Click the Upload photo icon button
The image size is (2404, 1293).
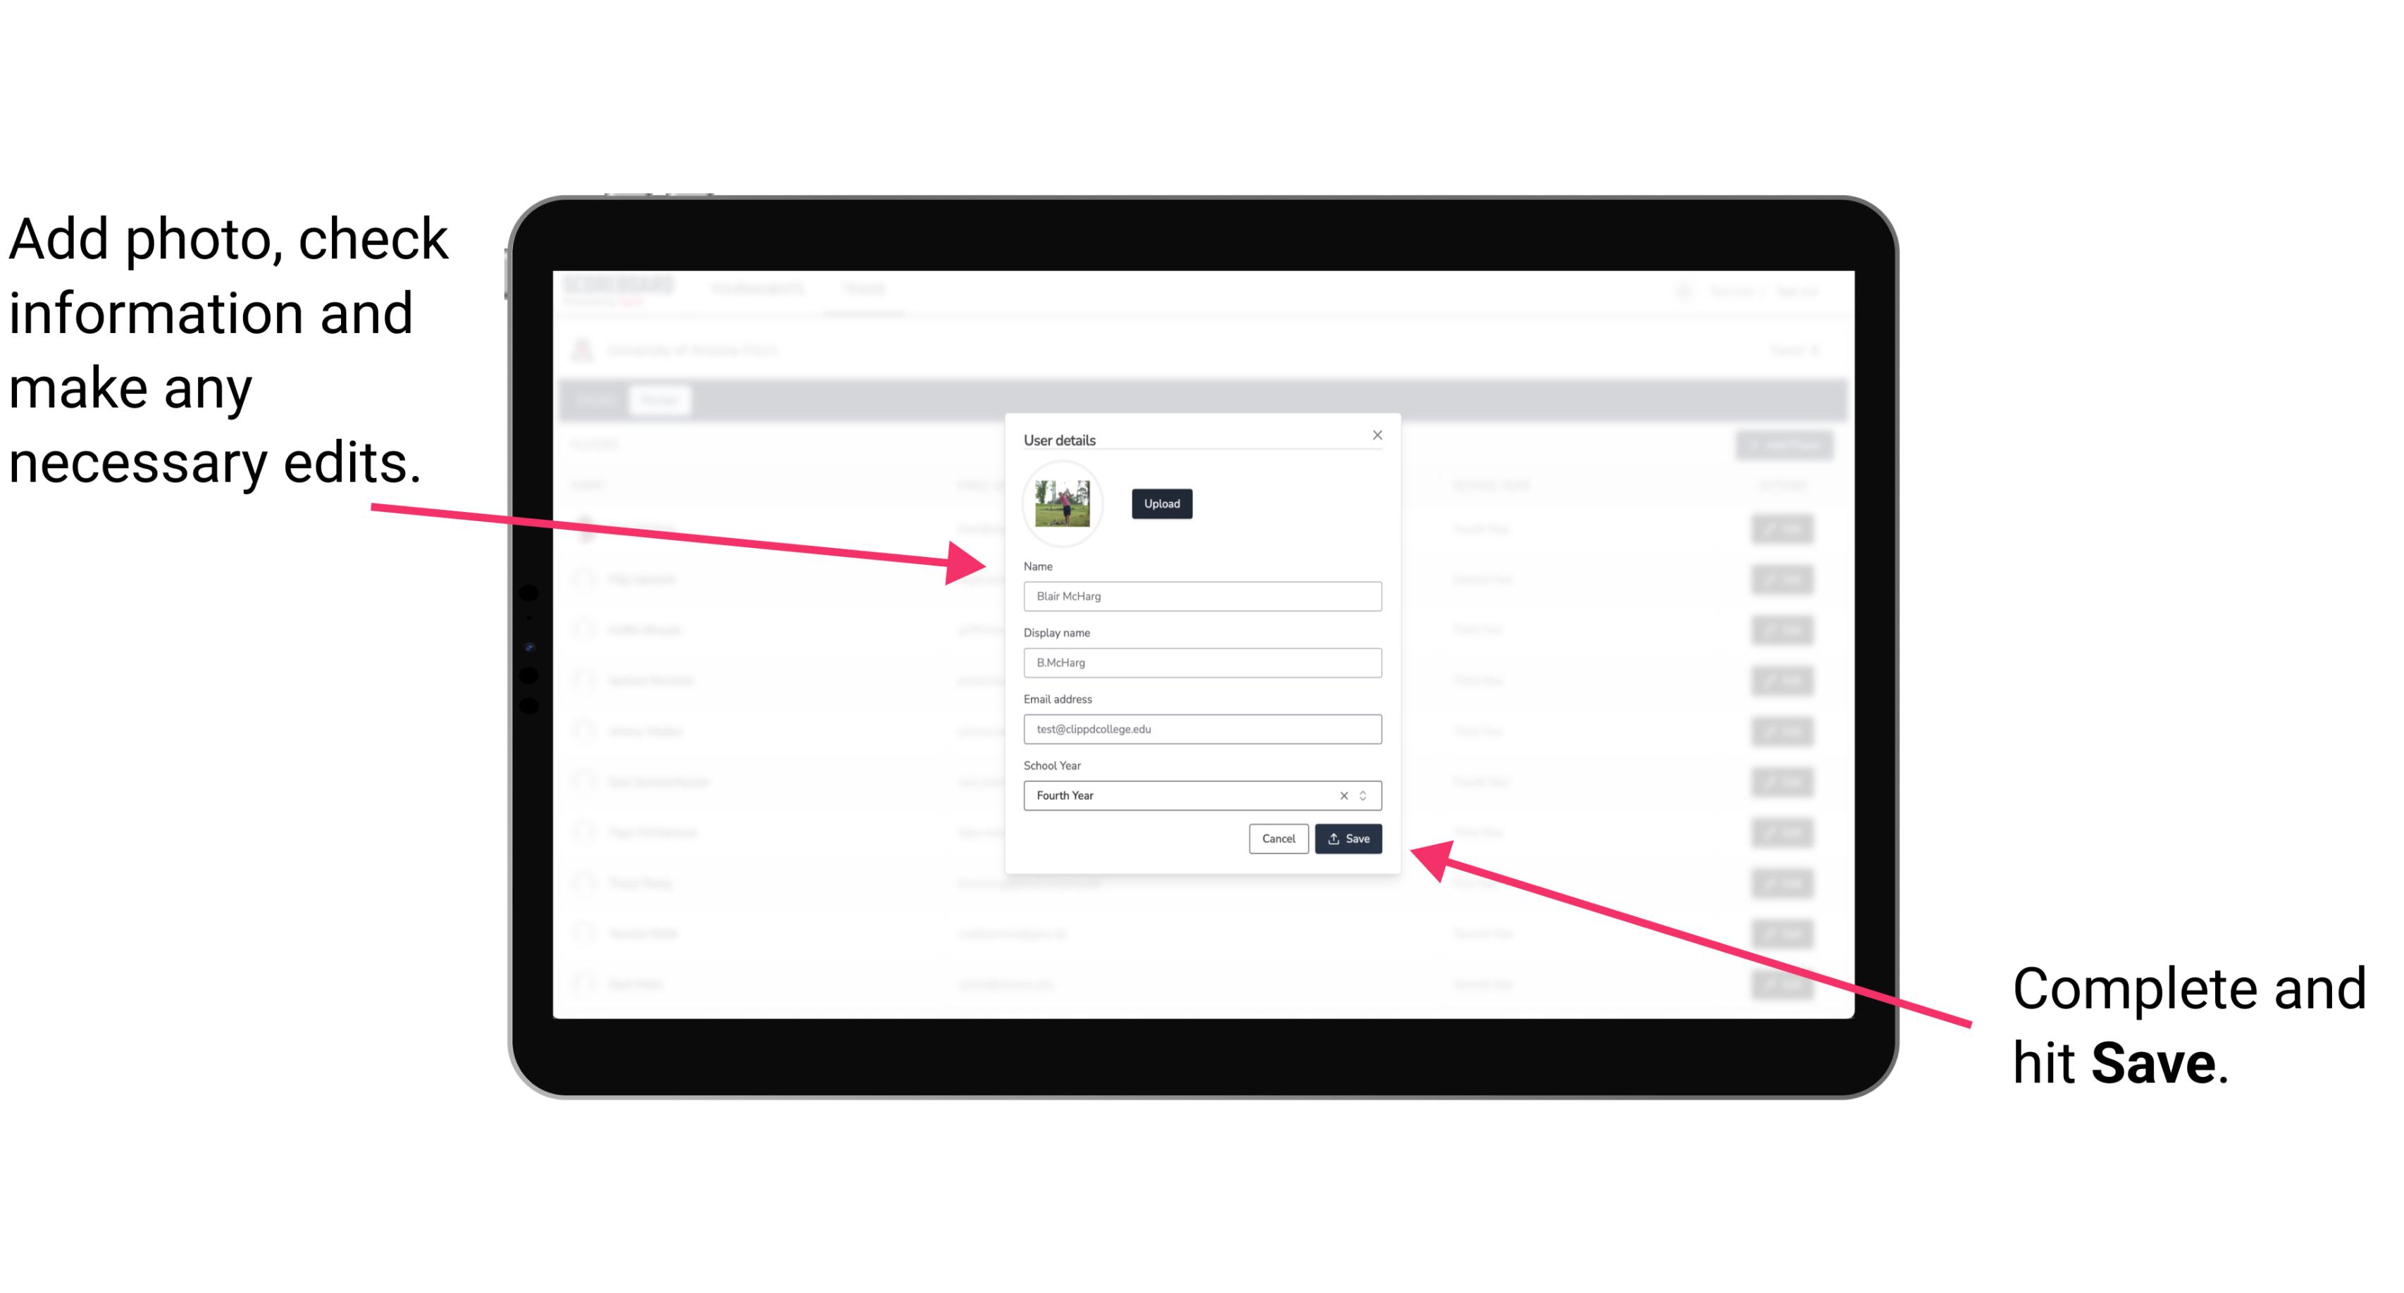tap(1160, 504)
